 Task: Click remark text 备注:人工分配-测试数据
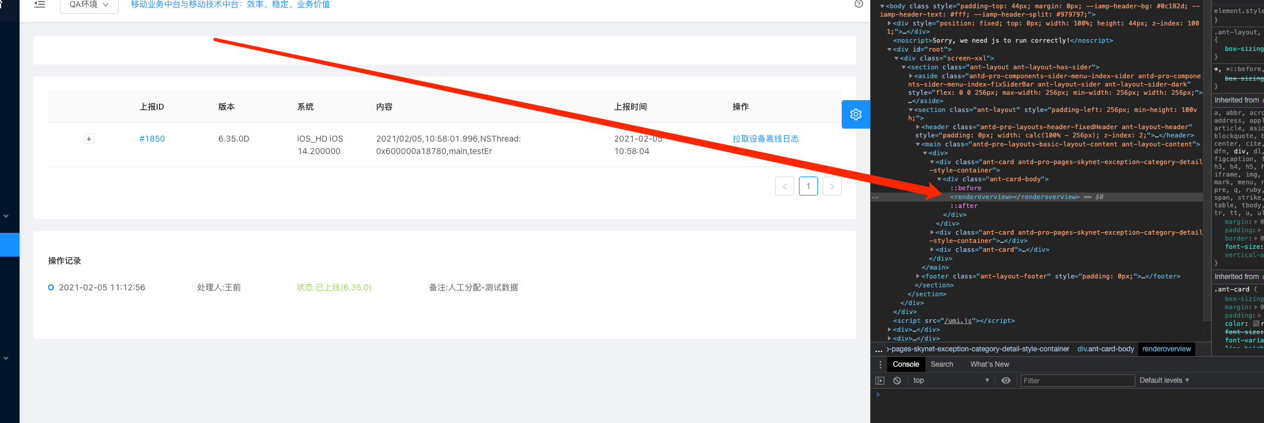(x=473, y=287)
